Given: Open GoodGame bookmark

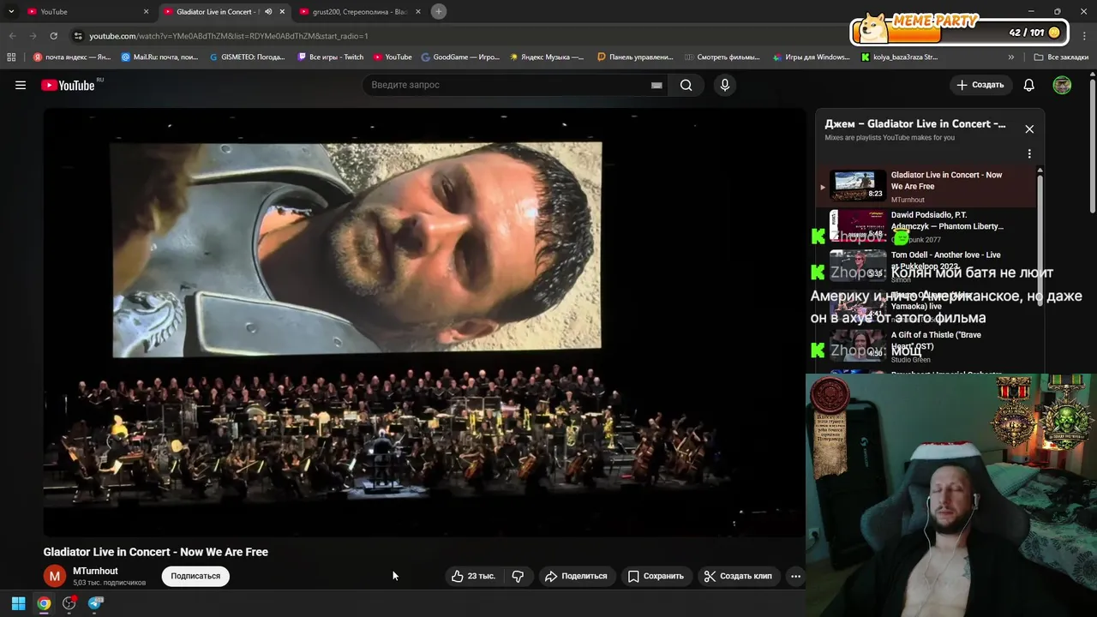Looking at the screenshot, I should 459,57.
